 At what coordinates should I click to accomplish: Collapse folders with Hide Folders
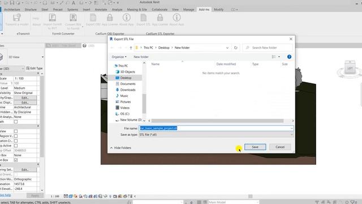pos(120,147)
